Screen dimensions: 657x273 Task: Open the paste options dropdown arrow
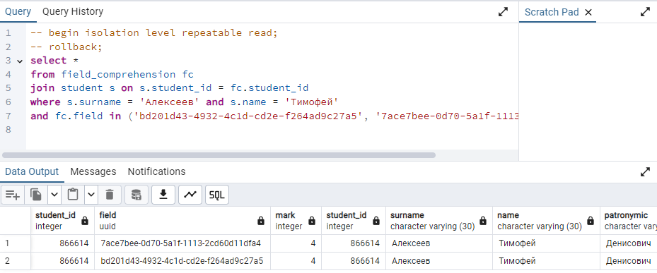coord(91,195)
